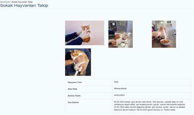
Task: Open photo of cat beside food bowl
Action: point(164,34)
